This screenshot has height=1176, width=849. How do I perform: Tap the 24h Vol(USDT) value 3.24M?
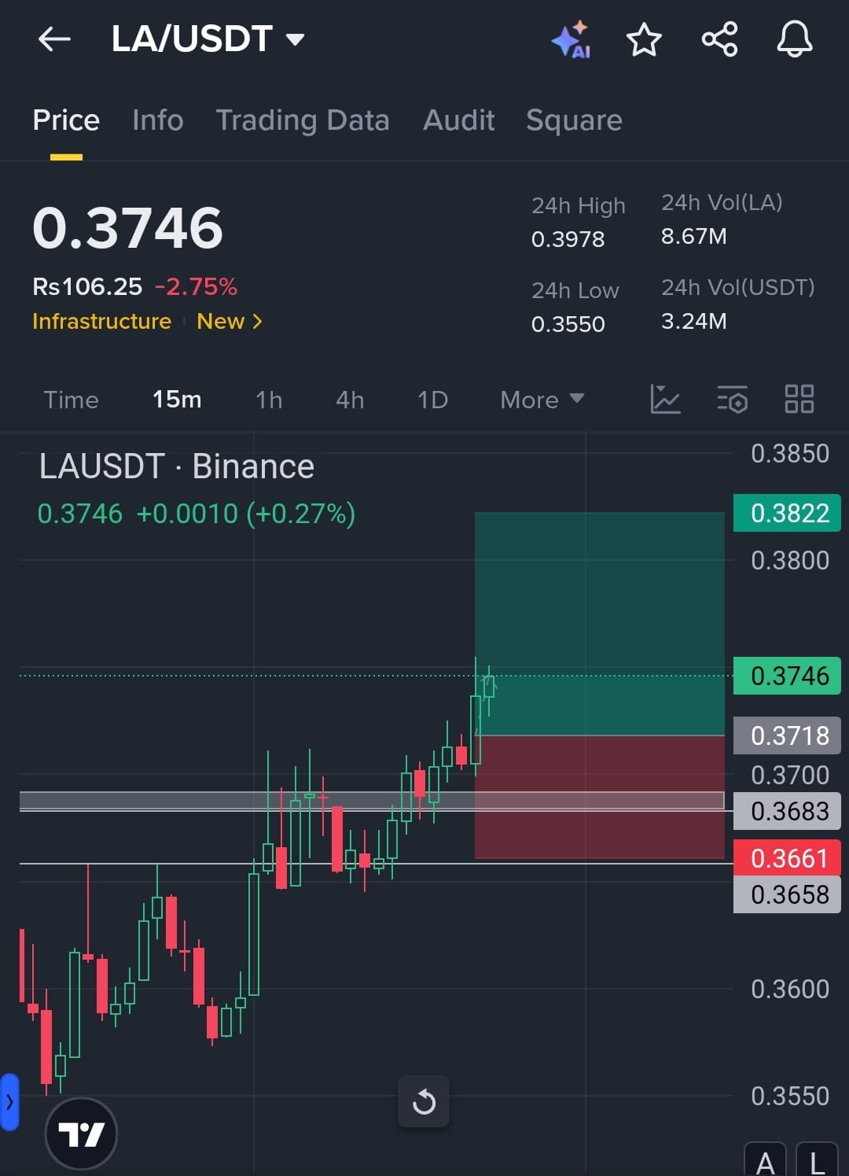[694, 321]
